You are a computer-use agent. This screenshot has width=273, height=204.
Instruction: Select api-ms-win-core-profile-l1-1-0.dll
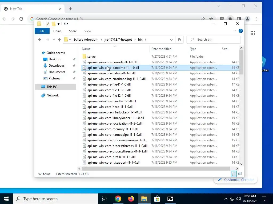click(x=111, y=157)
